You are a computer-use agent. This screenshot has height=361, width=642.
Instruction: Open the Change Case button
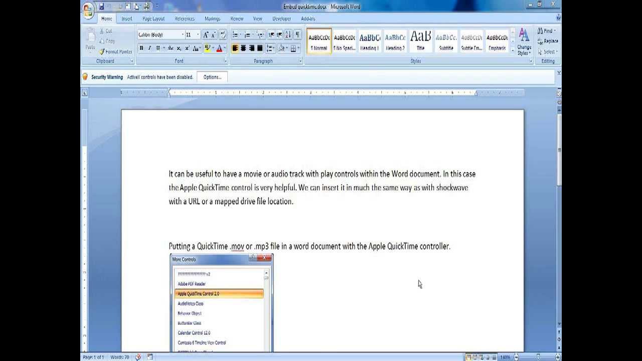pyautogui.click(x=196, y=48)
